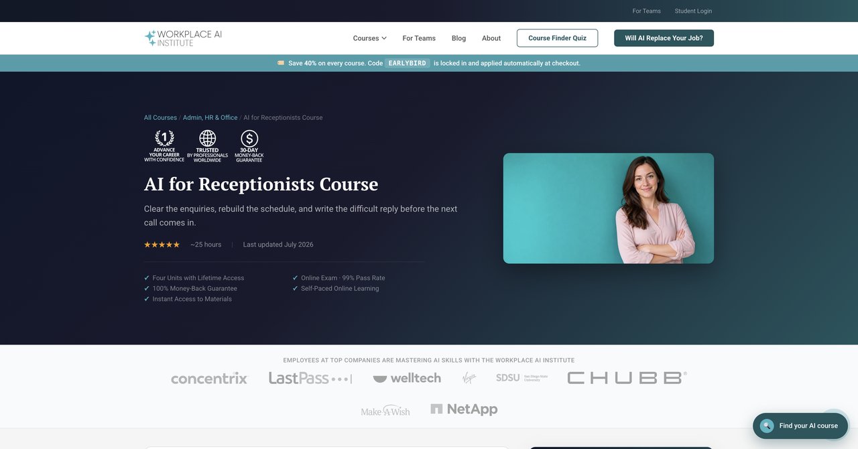Viewport: 858px width, 449px height.
Task: Open the Student Login link
Action: 693,11
